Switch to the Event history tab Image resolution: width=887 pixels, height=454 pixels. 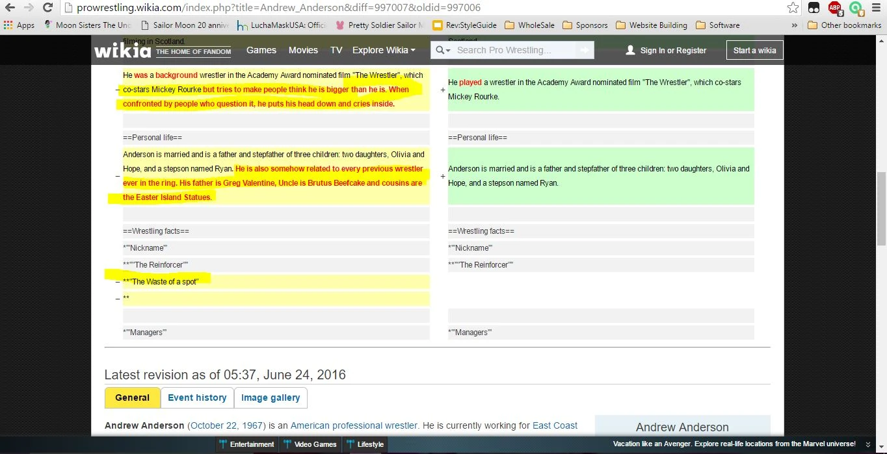click(x=197, y=397)
